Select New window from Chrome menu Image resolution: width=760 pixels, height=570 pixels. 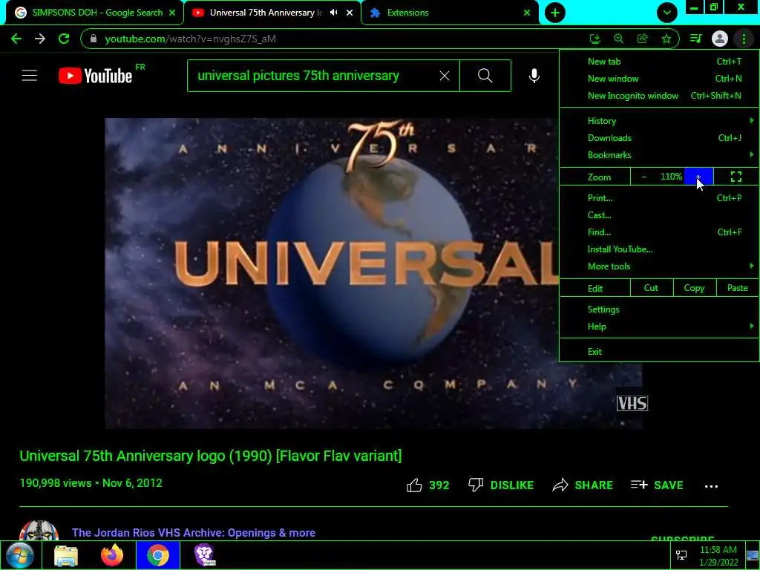tap(659, 79)
